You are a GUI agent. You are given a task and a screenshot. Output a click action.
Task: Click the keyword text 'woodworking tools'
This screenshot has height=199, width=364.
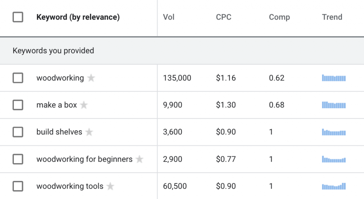[70, 186]
